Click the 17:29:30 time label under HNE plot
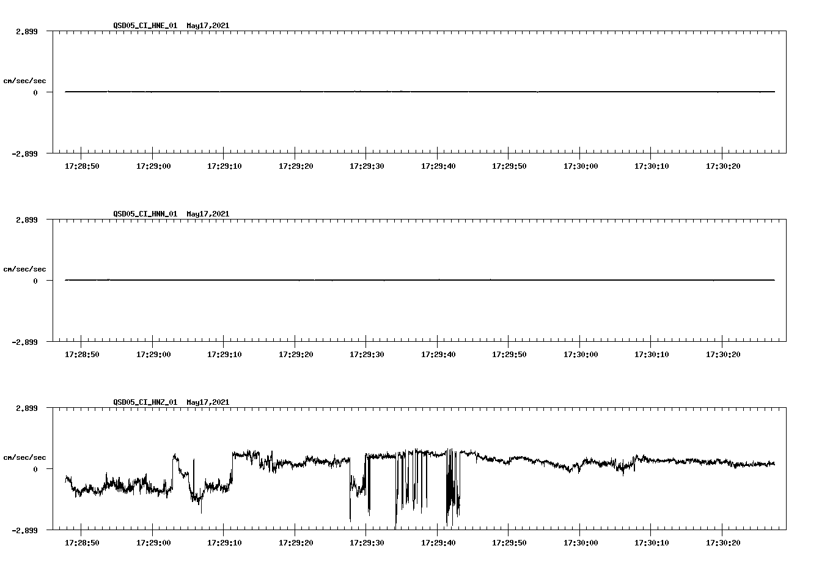Screen dimensions: 830x565 [x=365, y=164]
